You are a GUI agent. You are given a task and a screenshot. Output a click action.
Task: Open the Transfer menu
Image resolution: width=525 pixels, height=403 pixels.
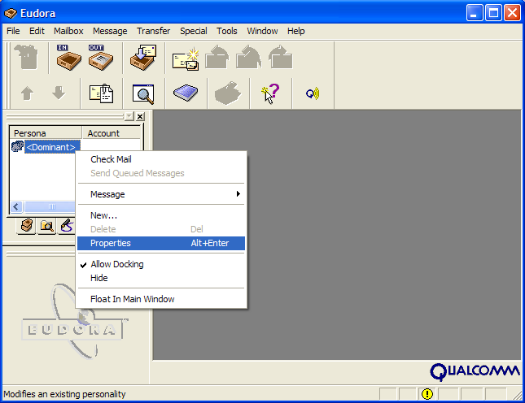tap(153, 31)
